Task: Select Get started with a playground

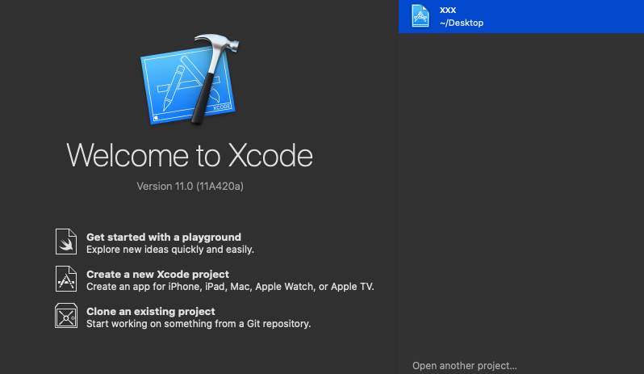Action: click(164, 237)
